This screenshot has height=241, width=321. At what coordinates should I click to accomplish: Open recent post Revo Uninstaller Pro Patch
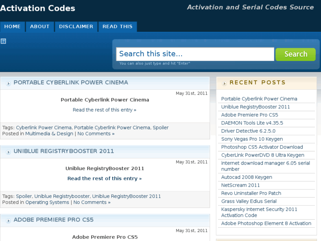[251, 193]
